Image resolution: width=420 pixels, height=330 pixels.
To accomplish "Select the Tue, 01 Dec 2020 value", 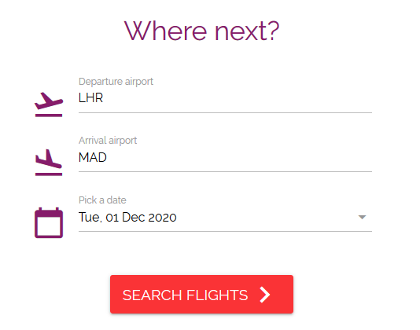I will [127, 217].
